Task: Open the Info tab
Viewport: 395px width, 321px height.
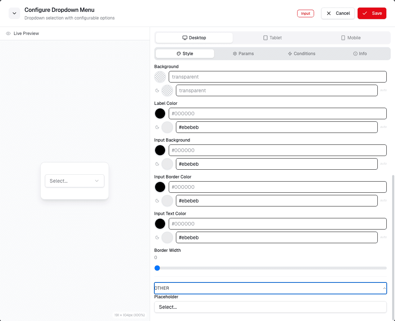Action: [360, 54]
